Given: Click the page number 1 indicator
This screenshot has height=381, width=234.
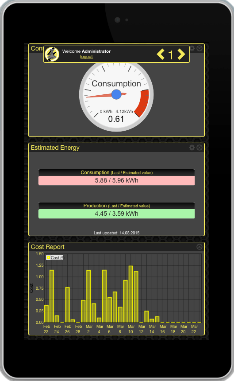Looking at the screenshot, I should 171,55.
